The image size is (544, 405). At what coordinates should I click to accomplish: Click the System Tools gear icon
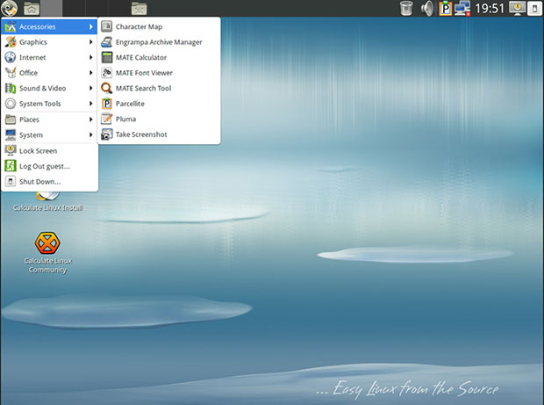coord(11,104)
